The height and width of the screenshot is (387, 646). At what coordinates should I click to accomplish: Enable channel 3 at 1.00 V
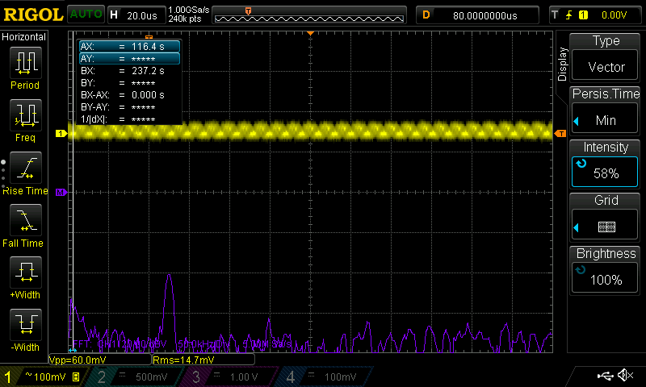pyautogui.click(x=232, y=377)
